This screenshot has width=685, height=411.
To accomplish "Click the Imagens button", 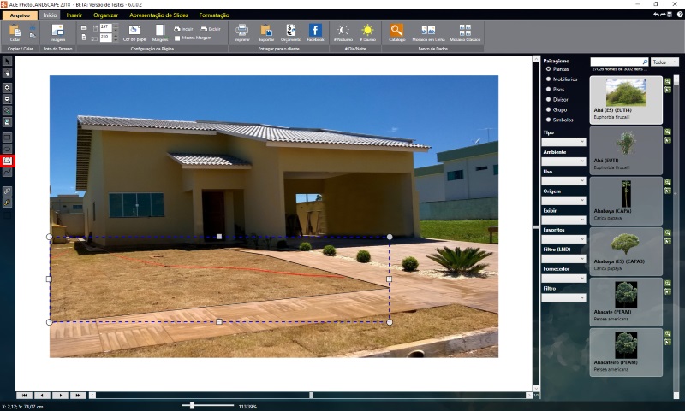I will pos(57,32).
